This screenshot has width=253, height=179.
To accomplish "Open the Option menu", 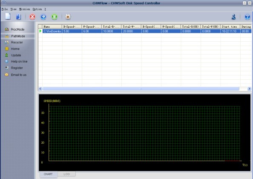I will tap(37, 9).
